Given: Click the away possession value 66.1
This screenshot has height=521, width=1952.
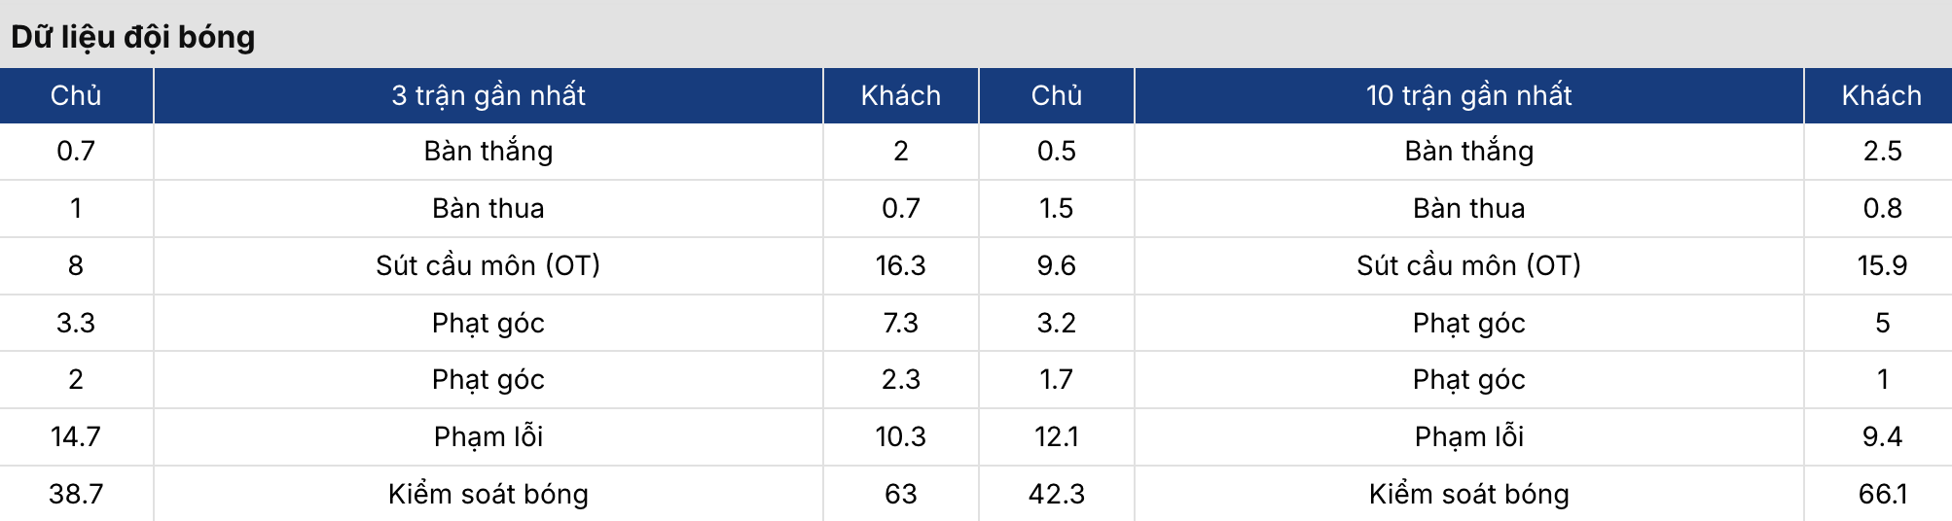Looking at the screenshot, I should point(1882,494).
